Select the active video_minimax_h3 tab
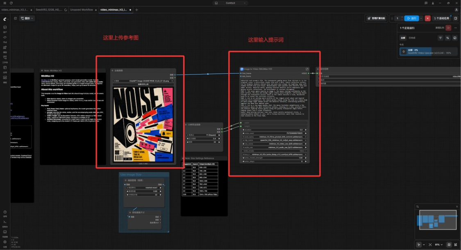461x250 pixels. click(114, 10)
